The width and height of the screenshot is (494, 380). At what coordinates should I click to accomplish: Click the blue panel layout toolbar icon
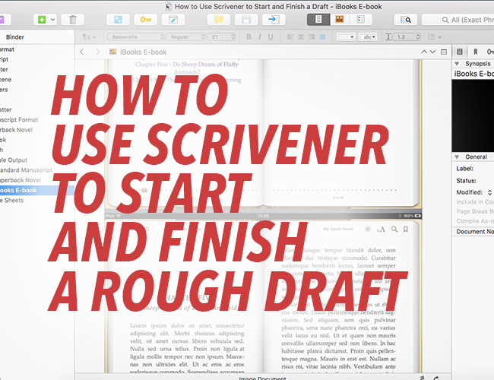[246, 20]
